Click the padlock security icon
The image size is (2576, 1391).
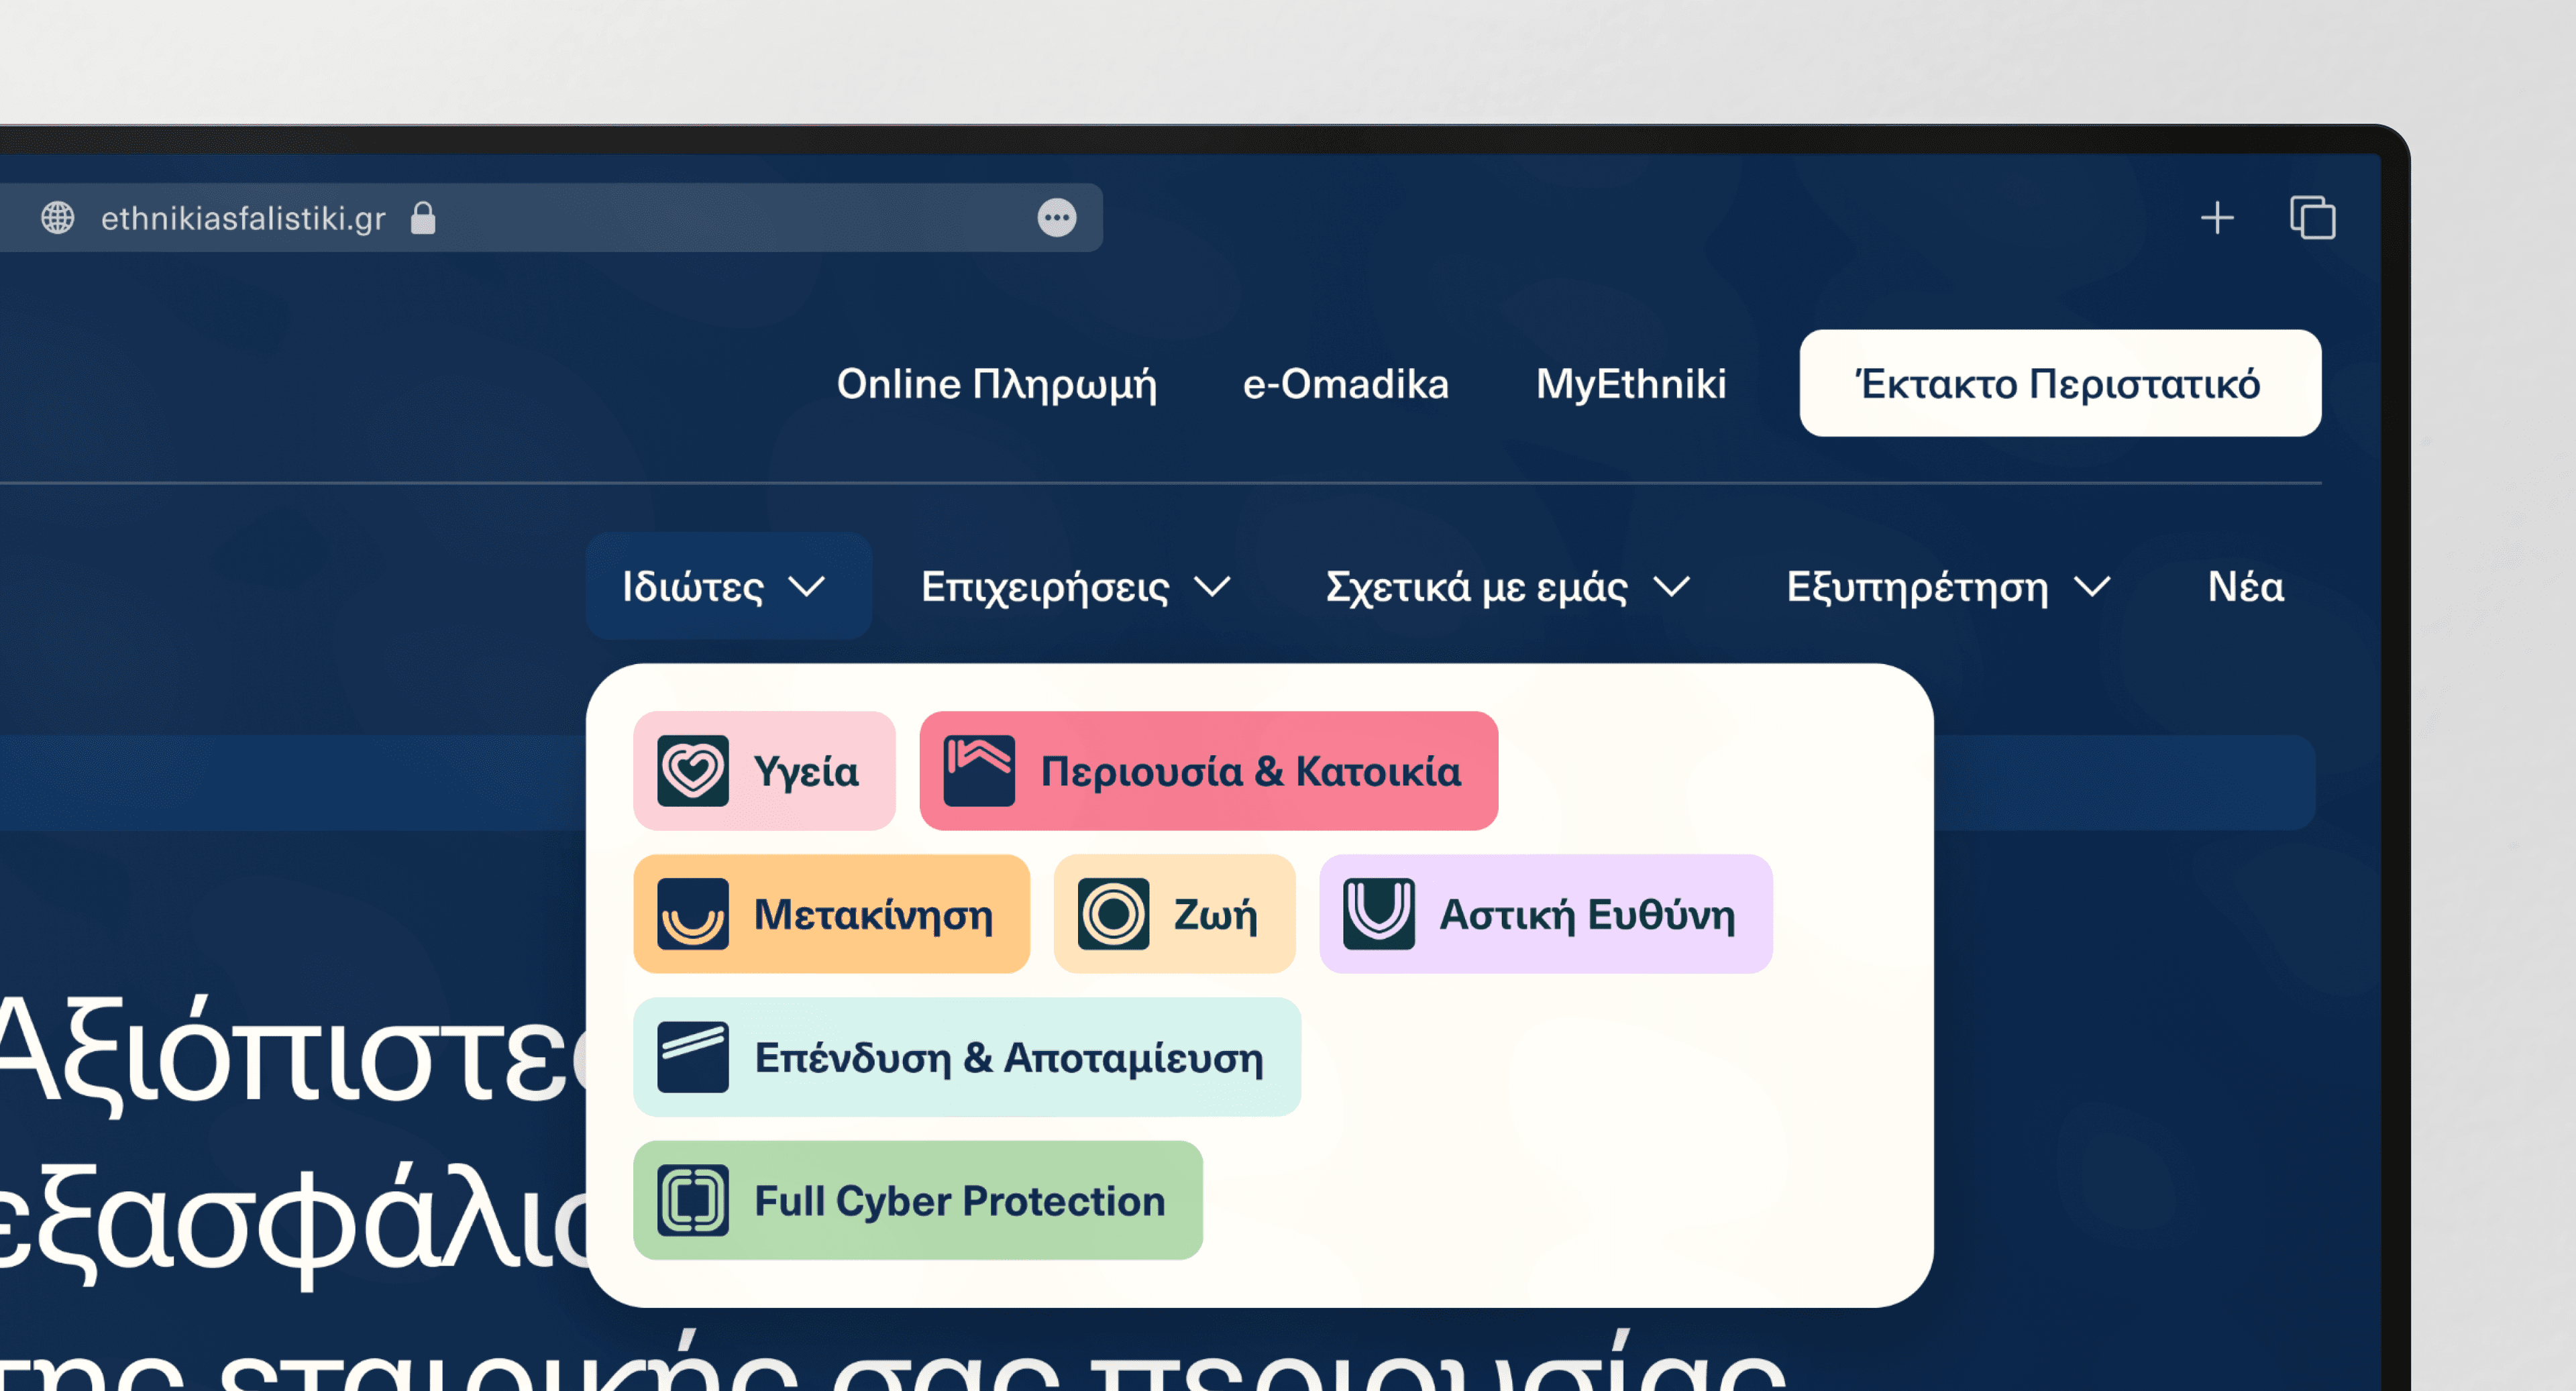[x=423, y=218]
